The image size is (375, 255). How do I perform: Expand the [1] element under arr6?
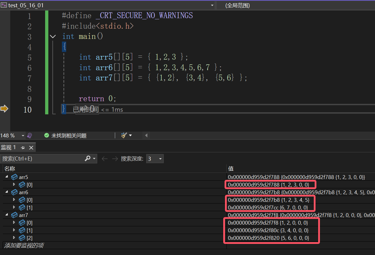tap(14, 207)
